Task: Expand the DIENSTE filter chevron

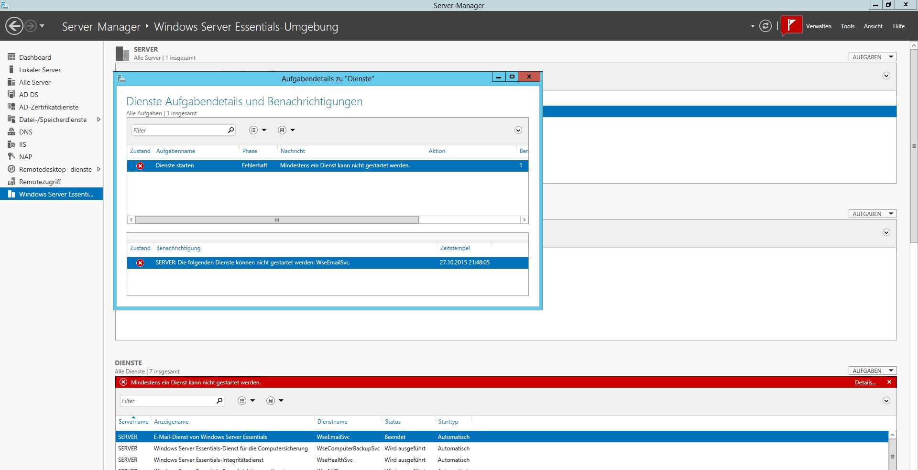Action: [886, 401]
